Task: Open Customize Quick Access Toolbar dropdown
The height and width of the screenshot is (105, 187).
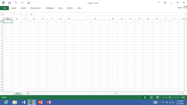Action: point(35,3)
